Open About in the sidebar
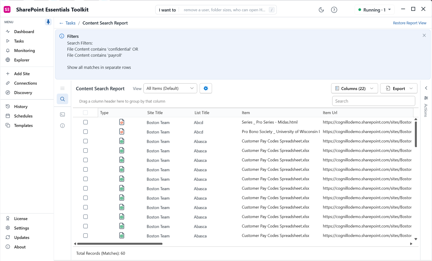This screenshot has height=261, width=432. click(20, 247)
